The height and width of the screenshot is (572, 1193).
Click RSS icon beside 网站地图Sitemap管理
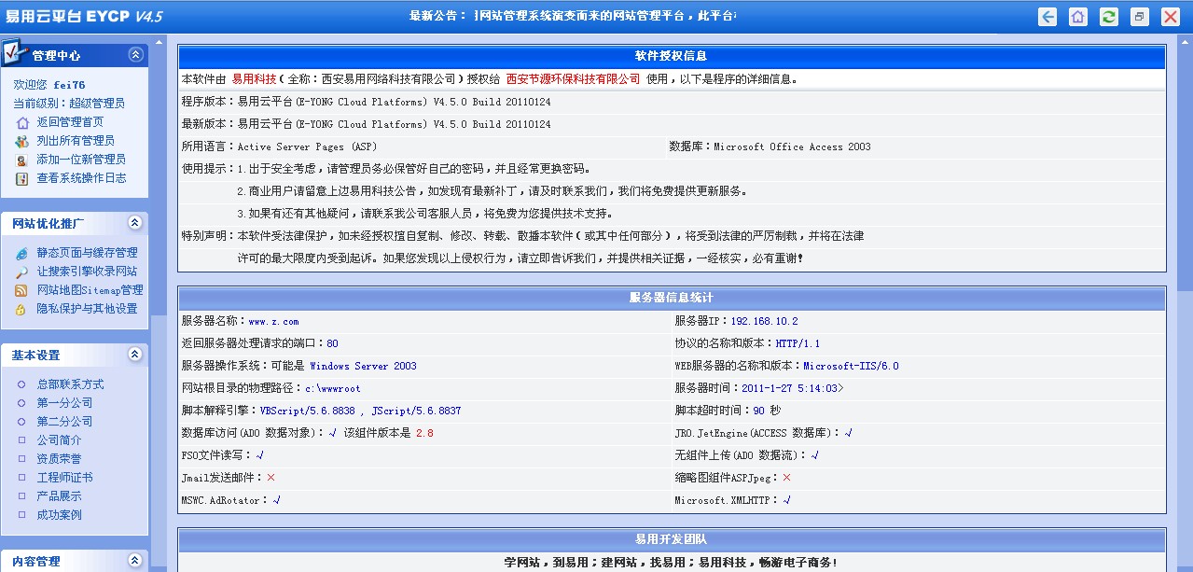tap(21, 290)
